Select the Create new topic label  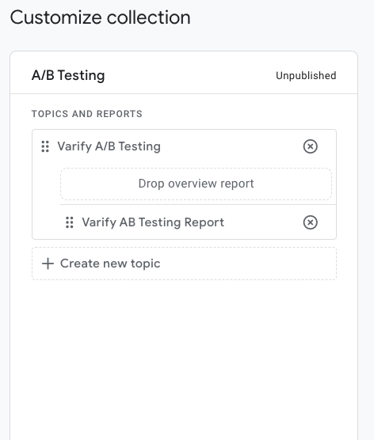110,264
